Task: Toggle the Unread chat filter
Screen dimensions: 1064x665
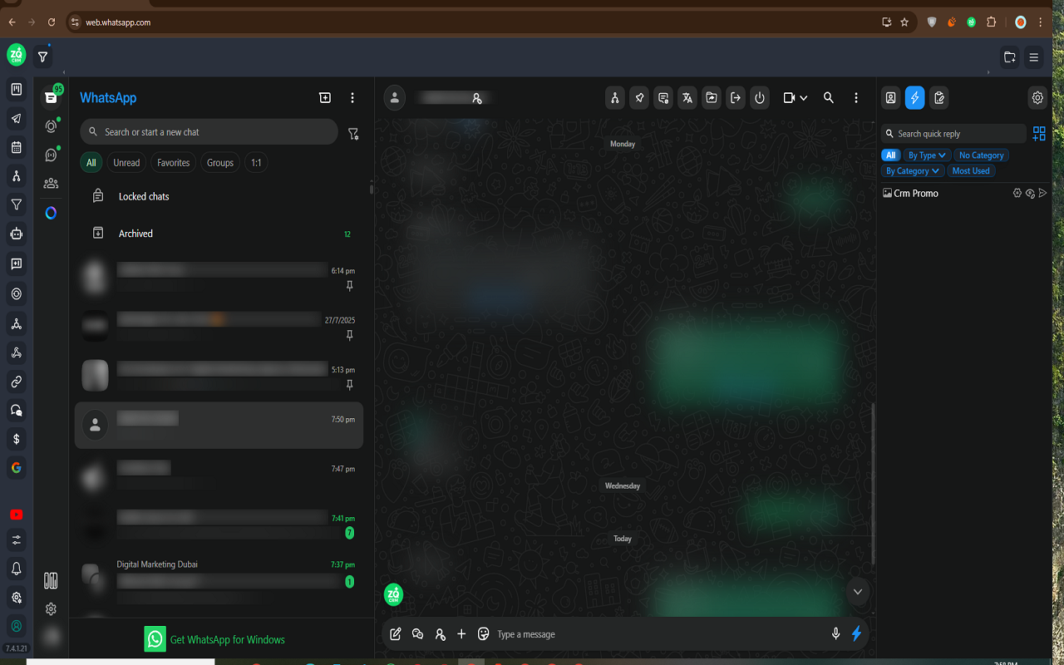Action: [x=126, y=163]
